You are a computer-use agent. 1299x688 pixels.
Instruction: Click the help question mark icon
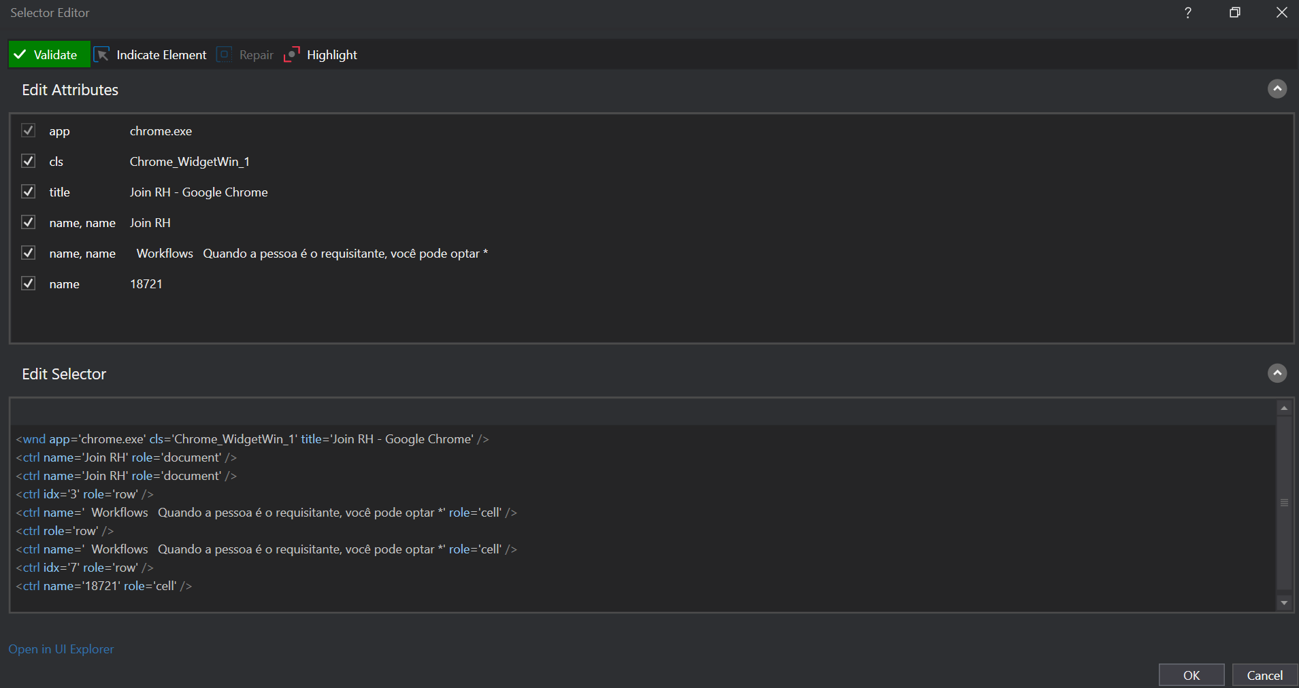(x=1187, y=13)
